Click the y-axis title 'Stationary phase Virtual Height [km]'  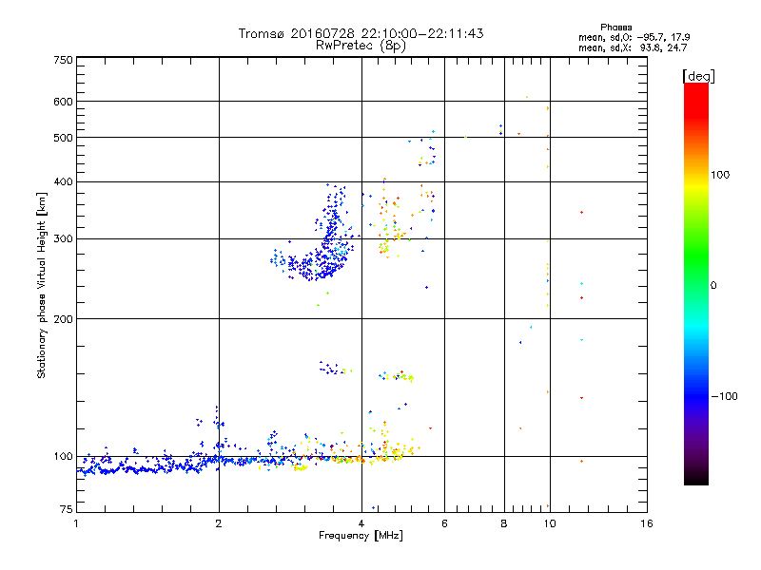point(42,286)
